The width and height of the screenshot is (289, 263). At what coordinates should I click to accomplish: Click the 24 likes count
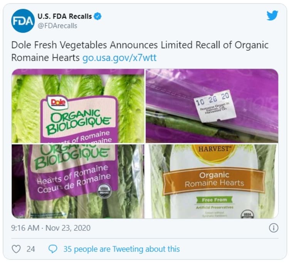pyautogui.click(x=31, y=249)
